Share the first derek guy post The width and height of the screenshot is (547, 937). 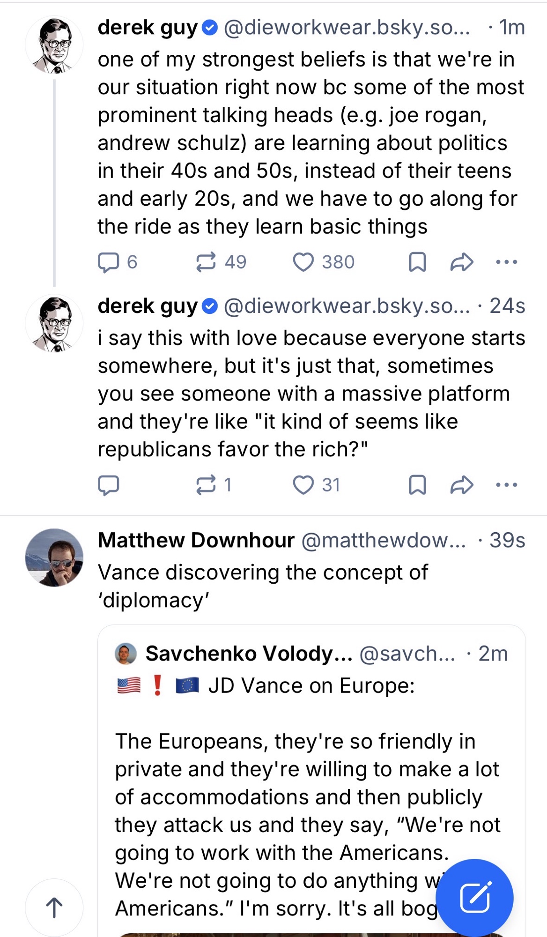(x=462, y=262)
